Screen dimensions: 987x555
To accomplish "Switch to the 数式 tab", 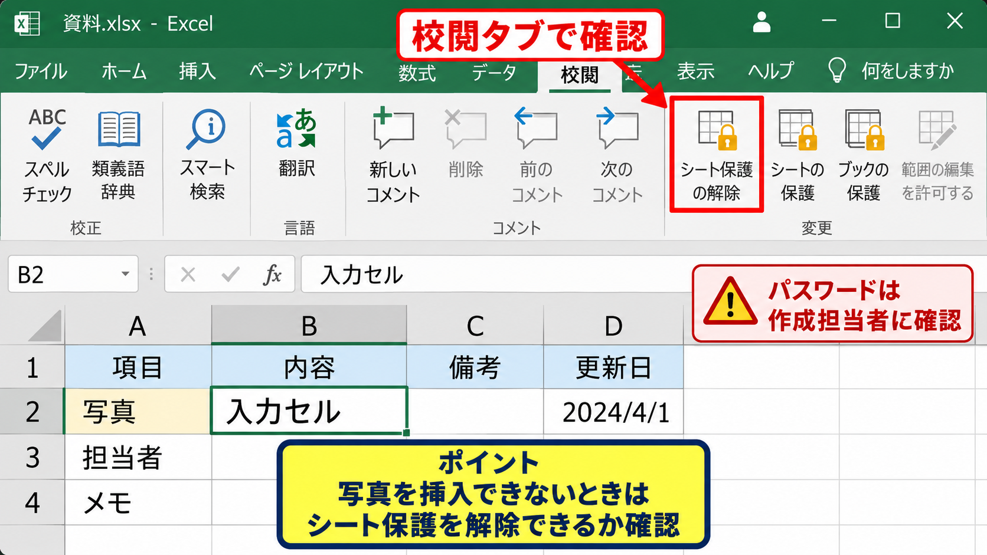I will tap(417, 73).
